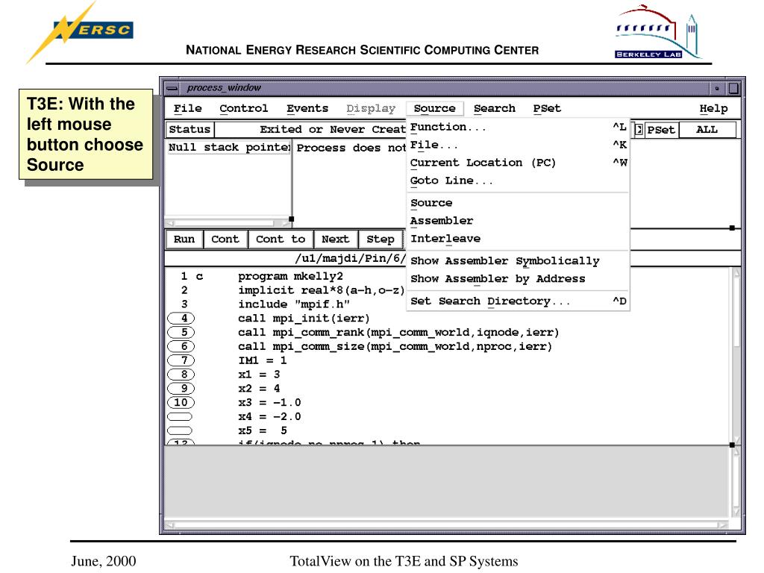Choose Set Search Directory...
Viewport: 764px width, 573px height.
pos(518,301)
